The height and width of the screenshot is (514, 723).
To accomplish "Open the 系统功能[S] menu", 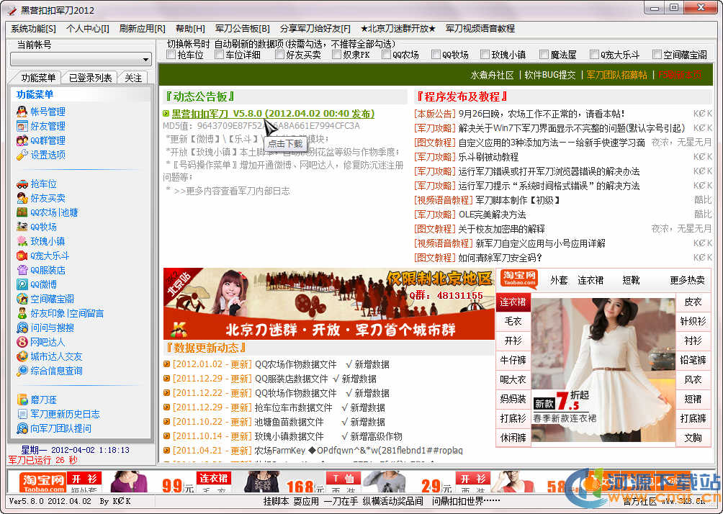I will click(33, 29).
